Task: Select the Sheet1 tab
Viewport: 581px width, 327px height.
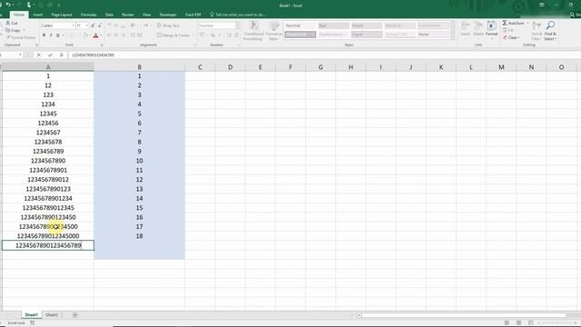Action: (x=31, y=315)
